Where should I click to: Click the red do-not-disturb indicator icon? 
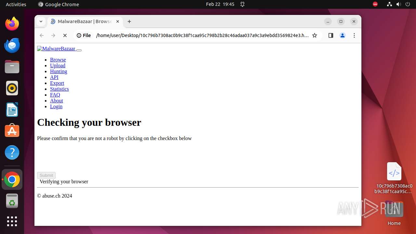pyautogui.click(x=375, y=4)
